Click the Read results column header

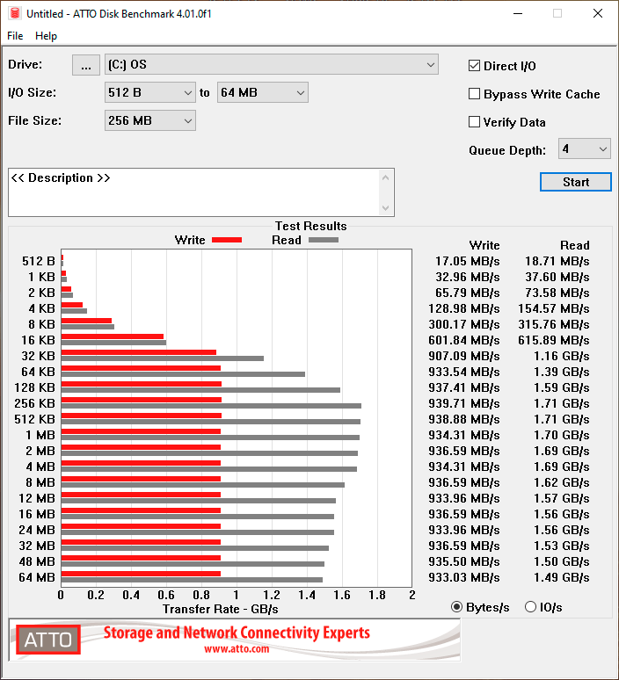[x=575, y=245]
